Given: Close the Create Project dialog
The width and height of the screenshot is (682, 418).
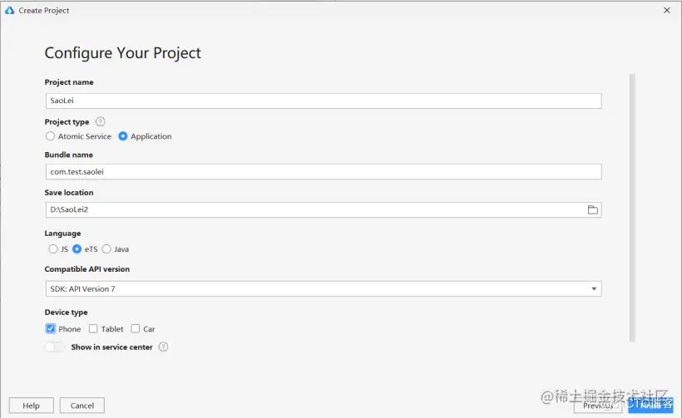Looking at the screenshot, I should [667, 11].
